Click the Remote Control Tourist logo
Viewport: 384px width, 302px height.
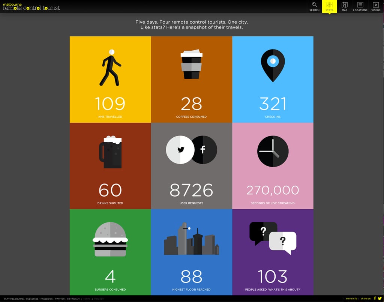31,7
